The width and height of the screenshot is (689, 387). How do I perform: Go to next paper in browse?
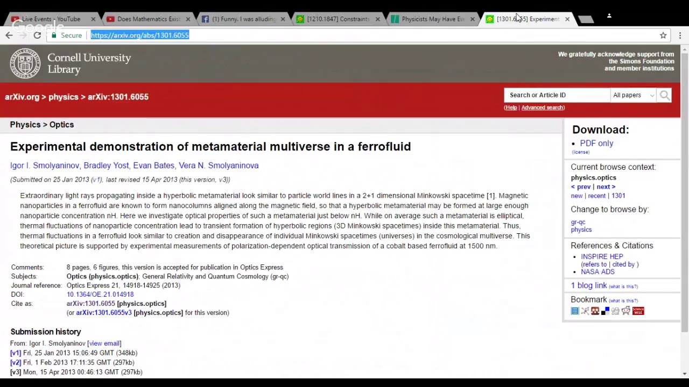606,187
